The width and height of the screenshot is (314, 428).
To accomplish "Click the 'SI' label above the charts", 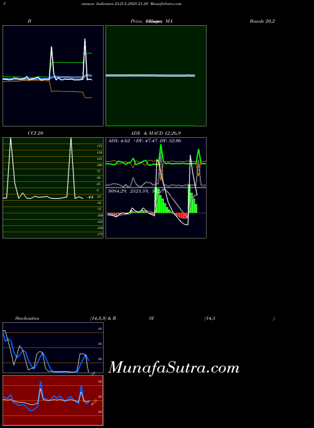I will pyautogui.click(x=151, y=318).
